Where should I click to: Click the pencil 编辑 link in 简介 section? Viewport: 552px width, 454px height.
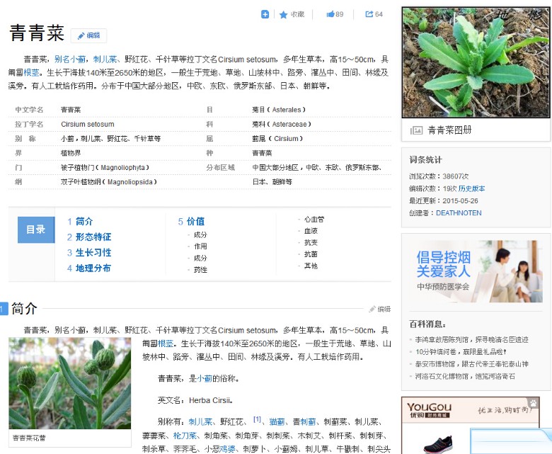[379, 310]
